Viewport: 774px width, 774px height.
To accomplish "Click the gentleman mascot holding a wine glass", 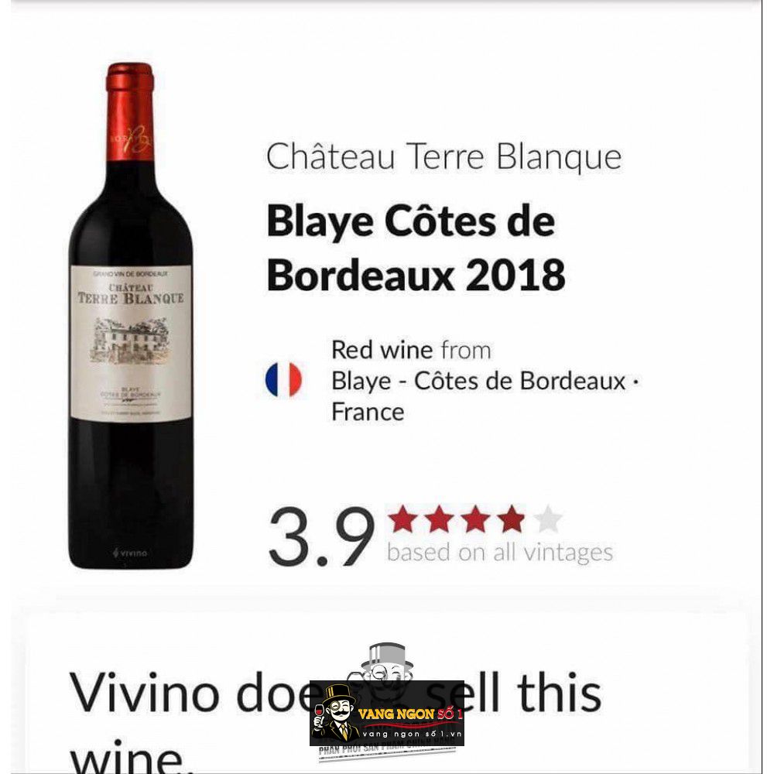I will pos(335,713).
